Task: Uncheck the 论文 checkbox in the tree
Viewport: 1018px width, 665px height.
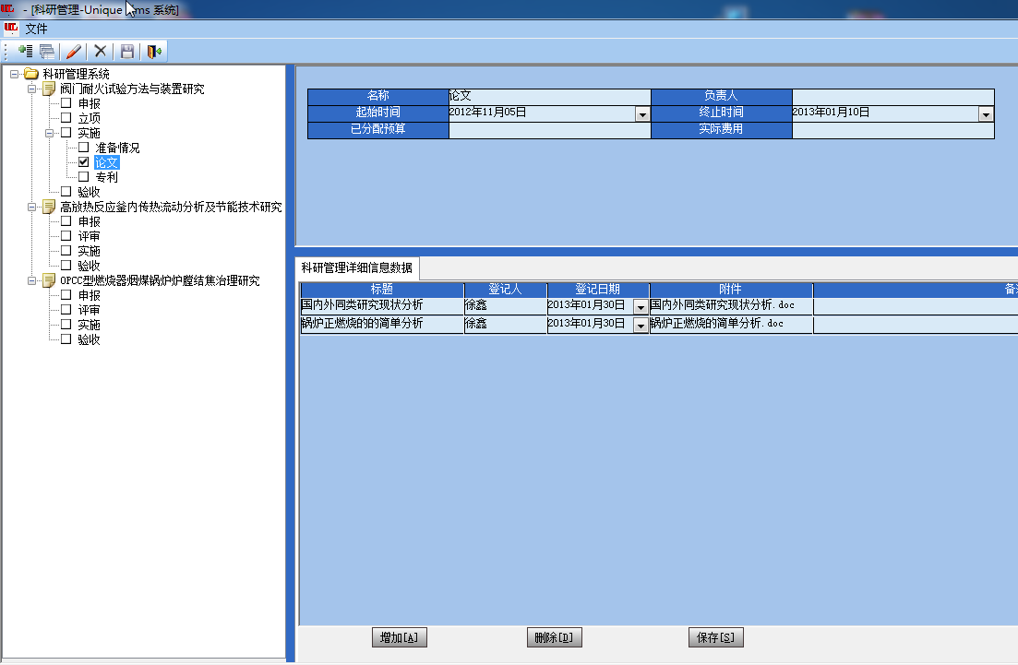Action: pos(84,162)
